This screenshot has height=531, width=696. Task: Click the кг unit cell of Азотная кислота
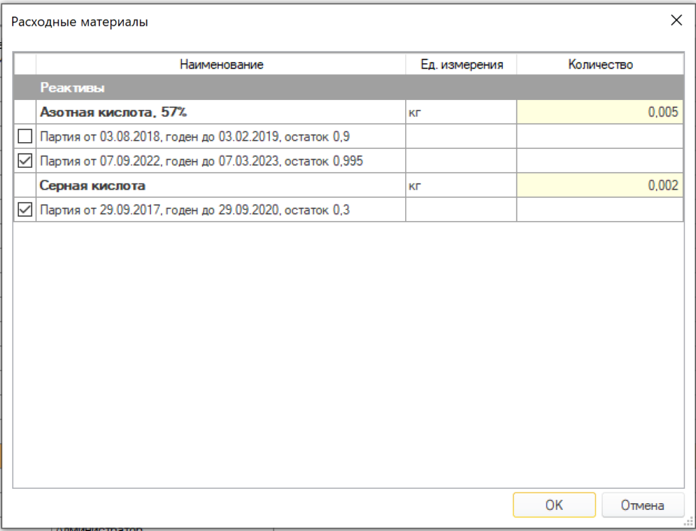click(462, 112)
